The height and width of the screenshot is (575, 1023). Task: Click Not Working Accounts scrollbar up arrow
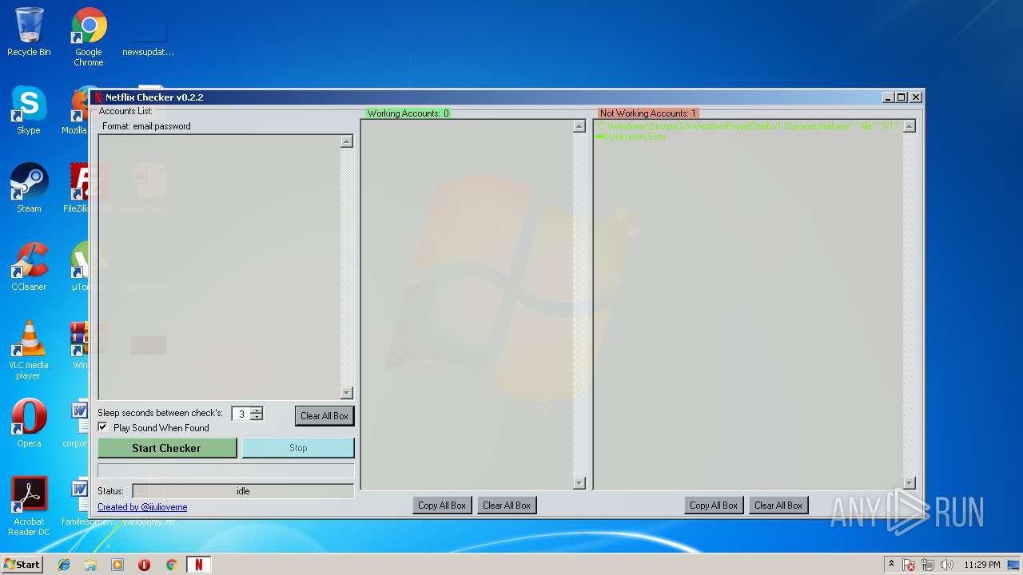click(x=909, y=126)
